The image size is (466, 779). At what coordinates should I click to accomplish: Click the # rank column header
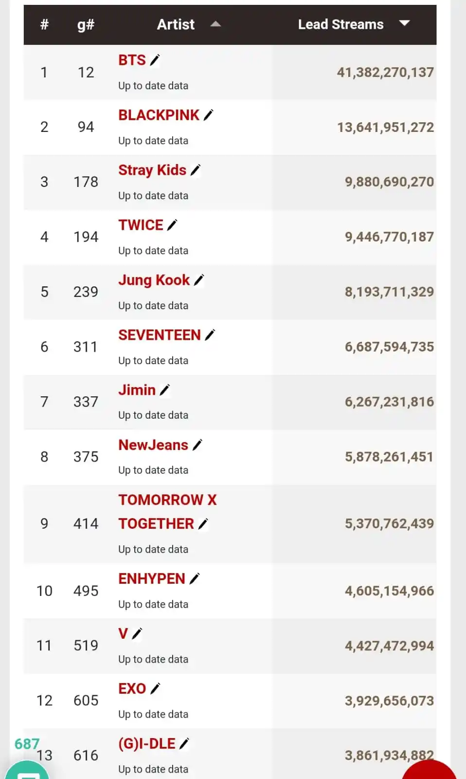pos(44,24)
